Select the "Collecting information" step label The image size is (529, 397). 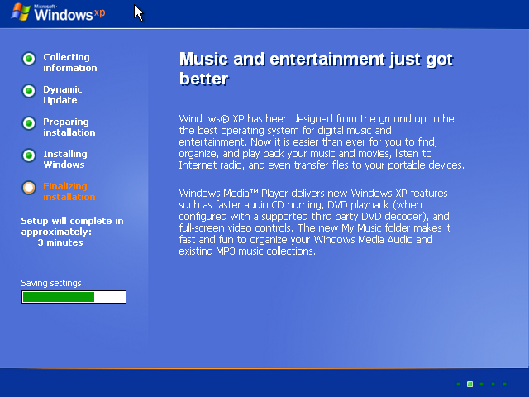click(69, 63)
